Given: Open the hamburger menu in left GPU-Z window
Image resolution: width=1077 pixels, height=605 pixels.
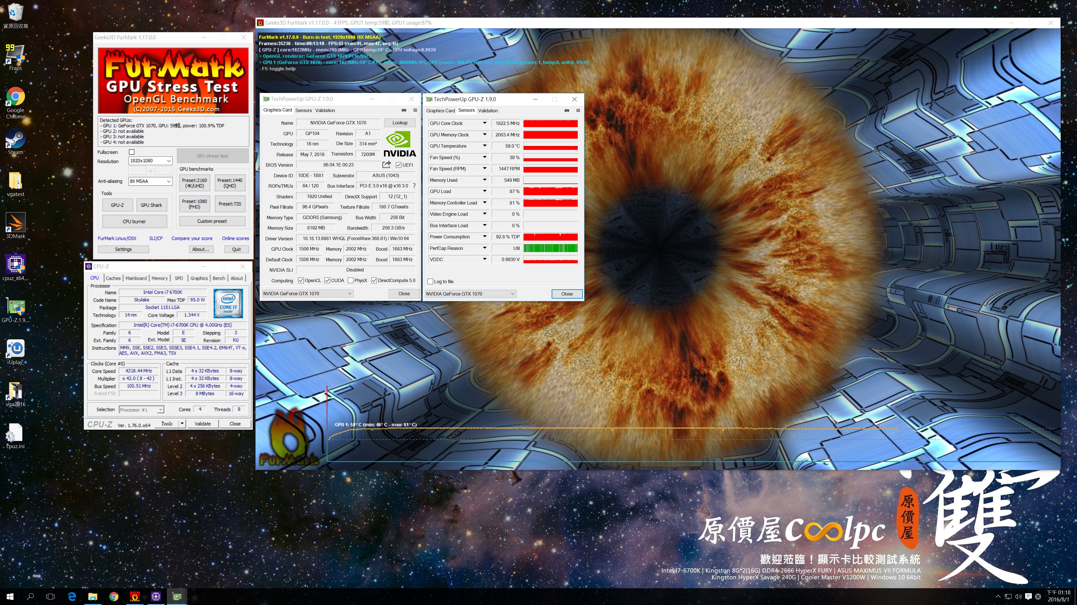Looking at the screenshot, I should point(415,110).
